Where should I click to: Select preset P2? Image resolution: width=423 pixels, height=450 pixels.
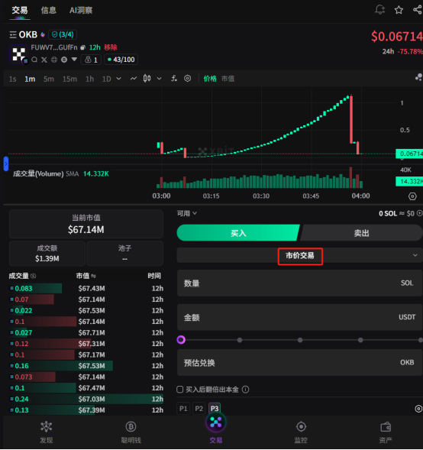[x=199, y=409]
